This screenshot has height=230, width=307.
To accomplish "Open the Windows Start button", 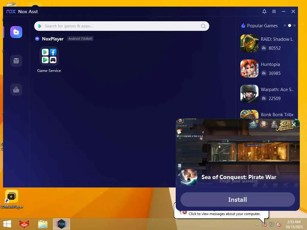I will click(x=7, y=224).
